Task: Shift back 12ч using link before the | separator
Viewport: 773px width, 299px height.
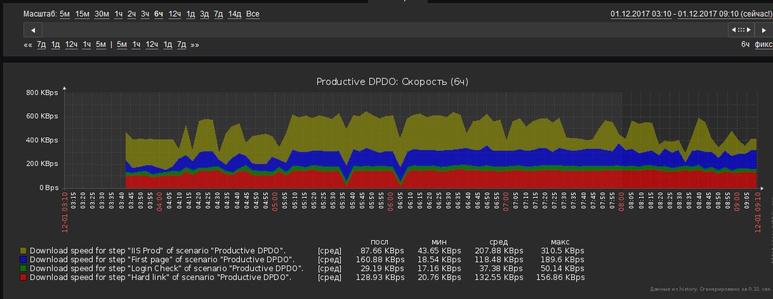Action: [x=71, y=44]
